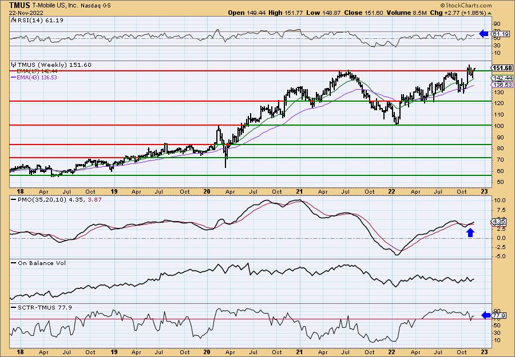Click the EMA(17) 142.44 legend entry
This screenshot has width=515, height=357.
coord(37,71)
